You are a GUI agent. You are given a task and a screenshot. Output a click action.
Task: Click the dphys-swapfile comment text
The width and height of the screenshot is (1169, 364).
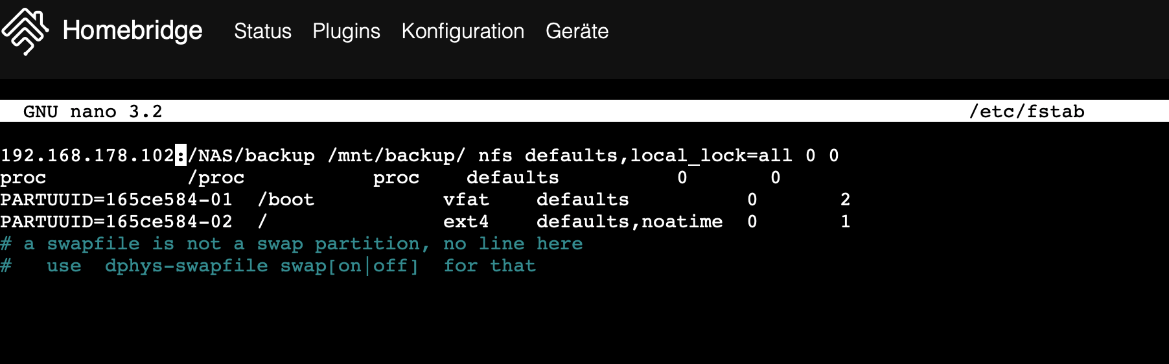coord(186,266)
